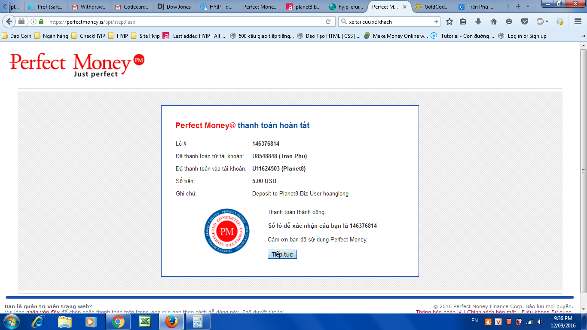Bookmark this page with the star icon

(x=449, y=21)
